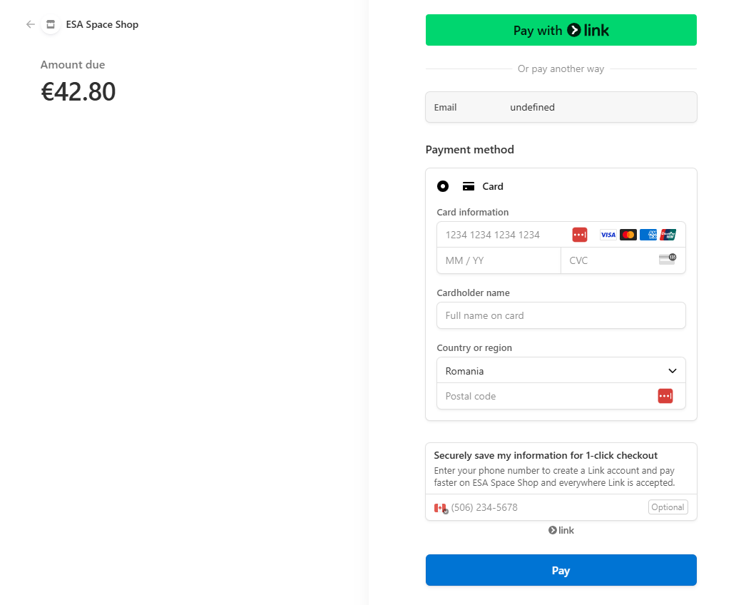Viewport: 751px width, 605px height.
Task: Click the 'Enter your phone number to create a Link account' text
Action: [554, 477]
